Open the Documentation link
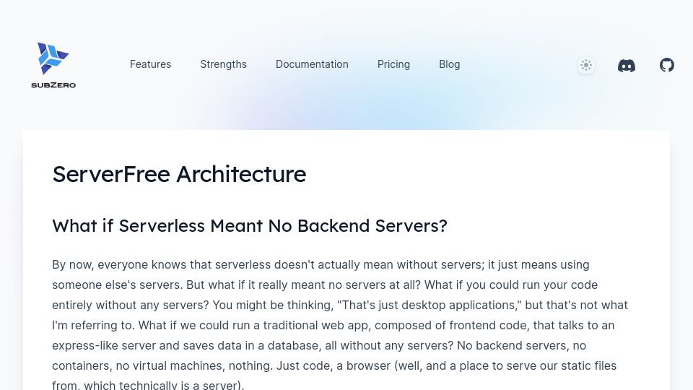 pos(312,64)
